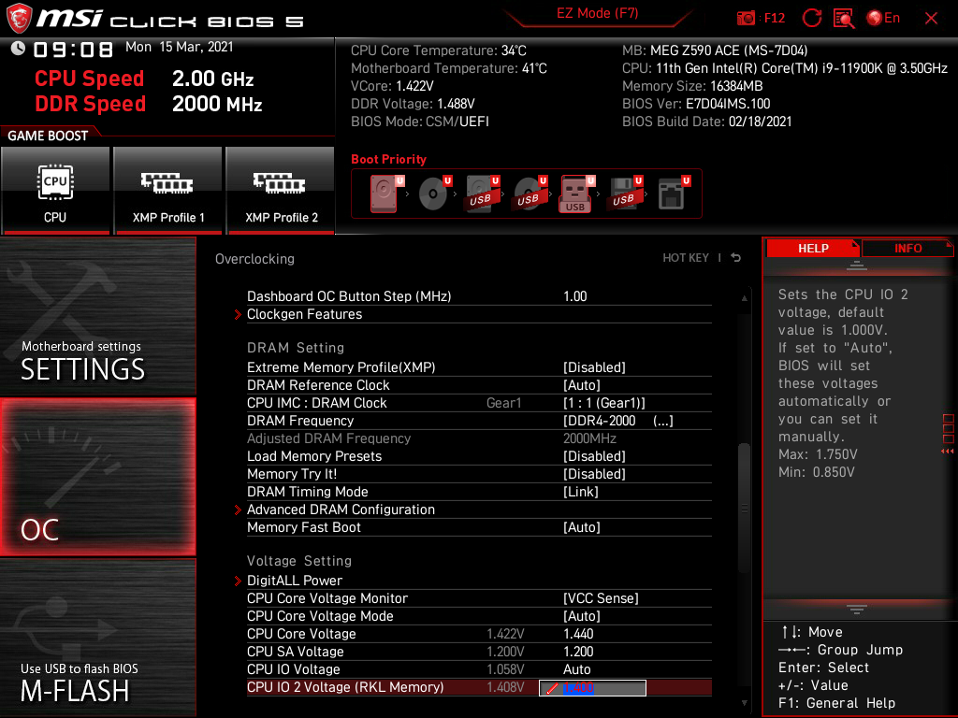Screen dimensions: 958x718
Task: Click the clock icon beside 09:08
Action: (x=19, y=49)
